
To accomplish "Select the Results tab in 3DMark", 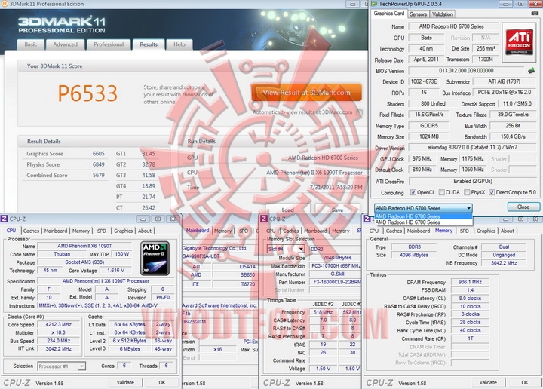I will point(149,44).
